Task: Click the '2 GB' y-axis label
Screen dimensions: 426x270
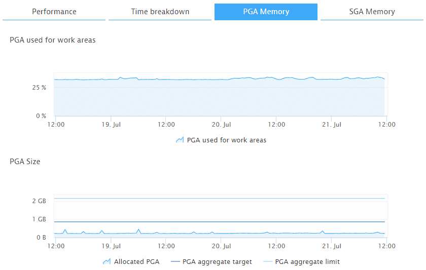Action: click(39, 201)
